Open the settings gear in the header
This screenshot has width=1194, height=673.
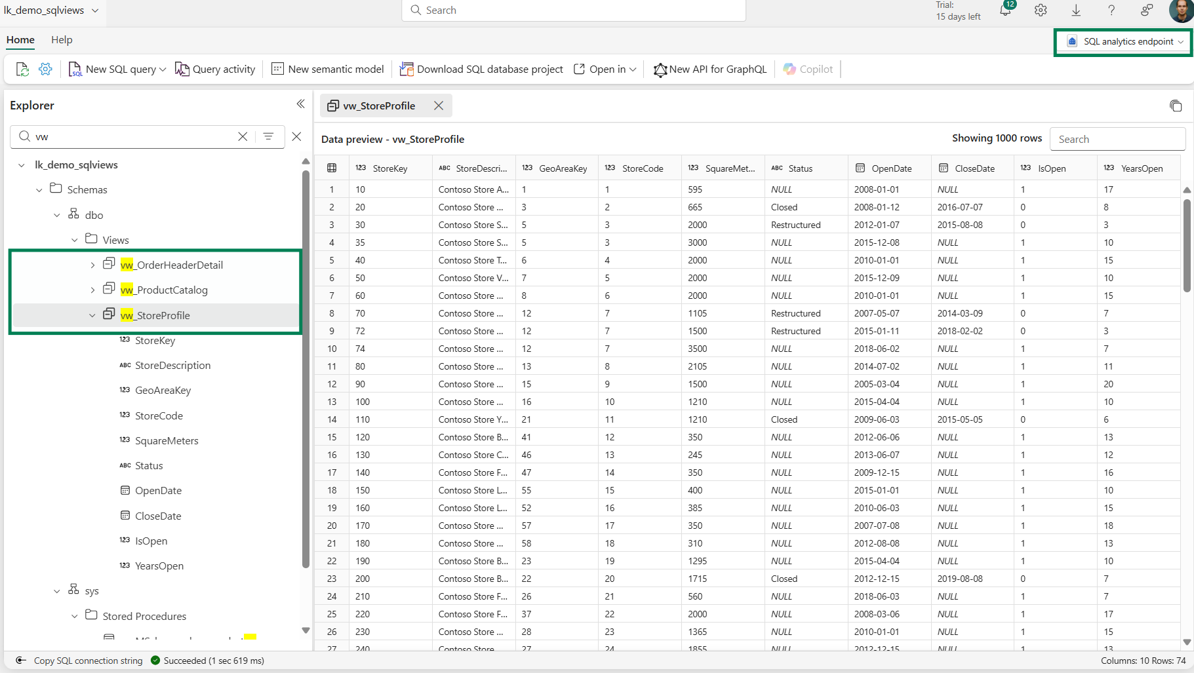(x=1041, y=10)
